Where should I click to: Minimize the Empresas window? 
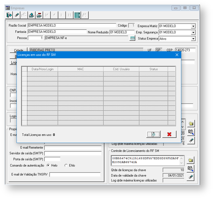point(176,8)
